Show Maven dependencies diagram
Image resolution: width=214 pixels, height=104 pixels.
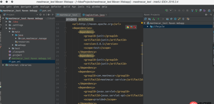179,19
